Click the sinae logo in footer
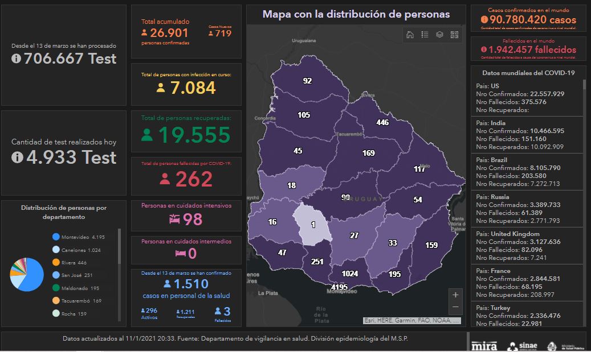Image resolution: width=591 pixels, height=352 pixels. tap(521, 346)
